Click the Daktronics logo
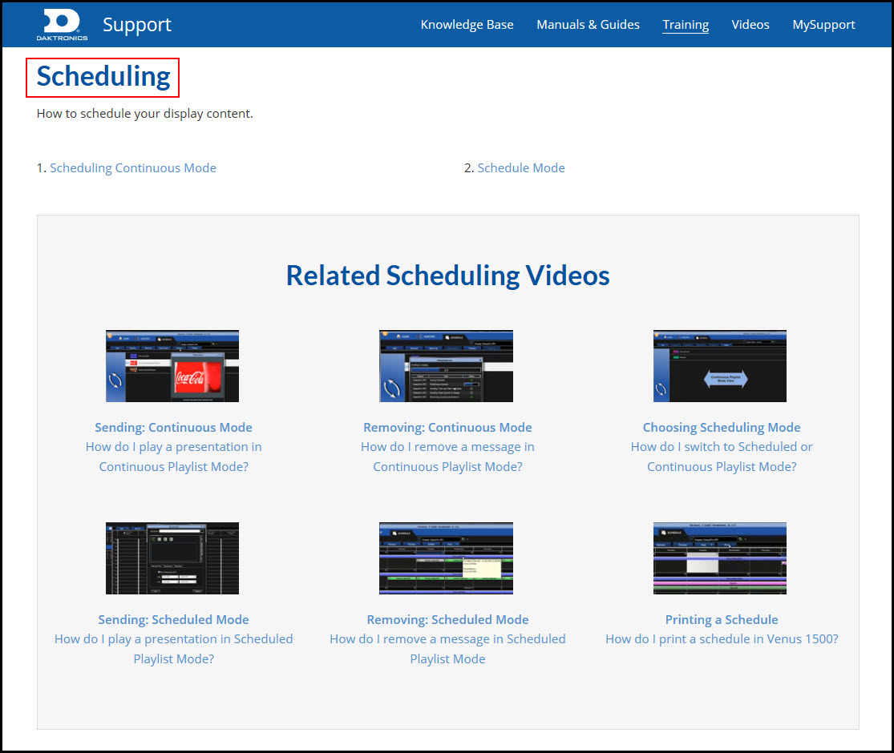Screen dimensions: 894x753 (61, 24)
